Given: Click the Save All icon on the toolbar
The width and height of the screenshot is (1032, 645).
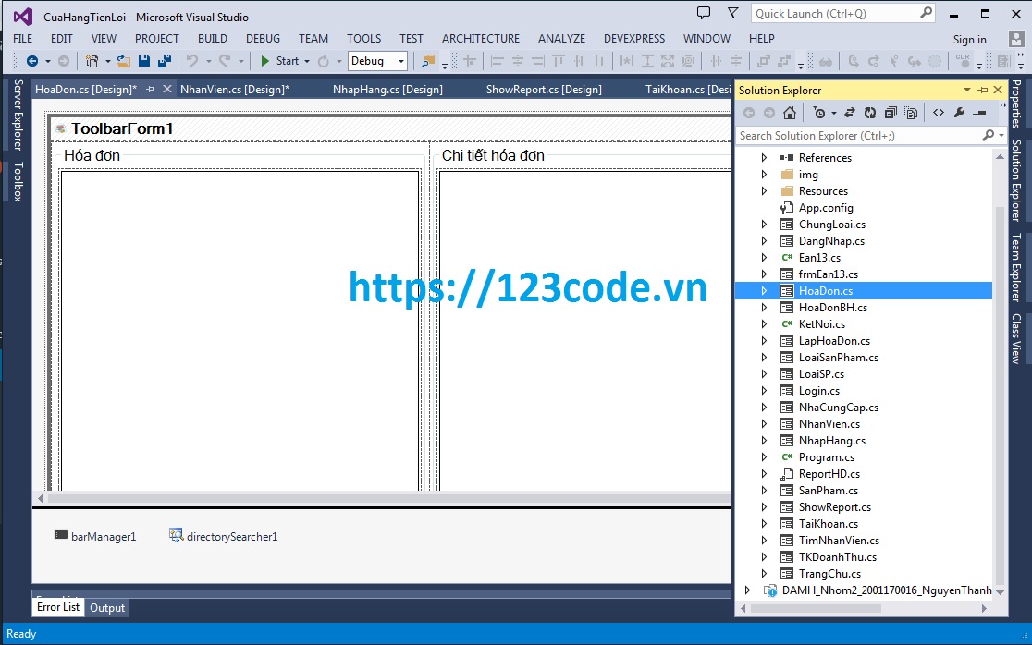Looking at the screenshot, I should [x=163, y=59].
